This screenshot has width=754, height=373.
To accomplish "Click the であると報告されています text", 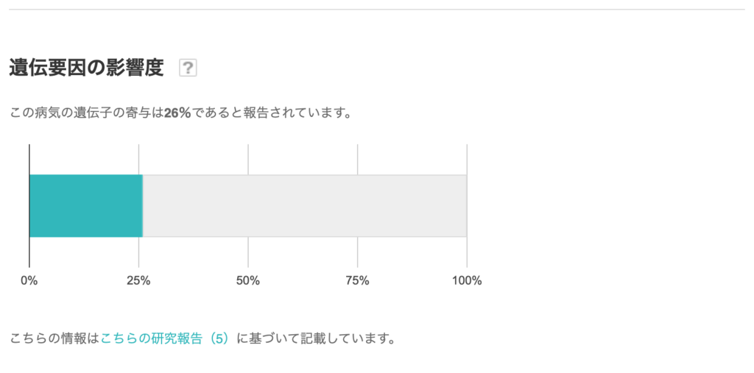I will click(x=271, y=114).
